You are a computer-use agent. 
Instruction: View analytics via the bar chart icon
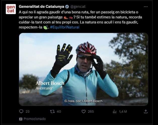114,112
